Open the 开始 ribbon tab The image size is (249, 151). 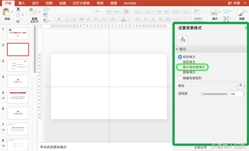(x=8, y=3)
